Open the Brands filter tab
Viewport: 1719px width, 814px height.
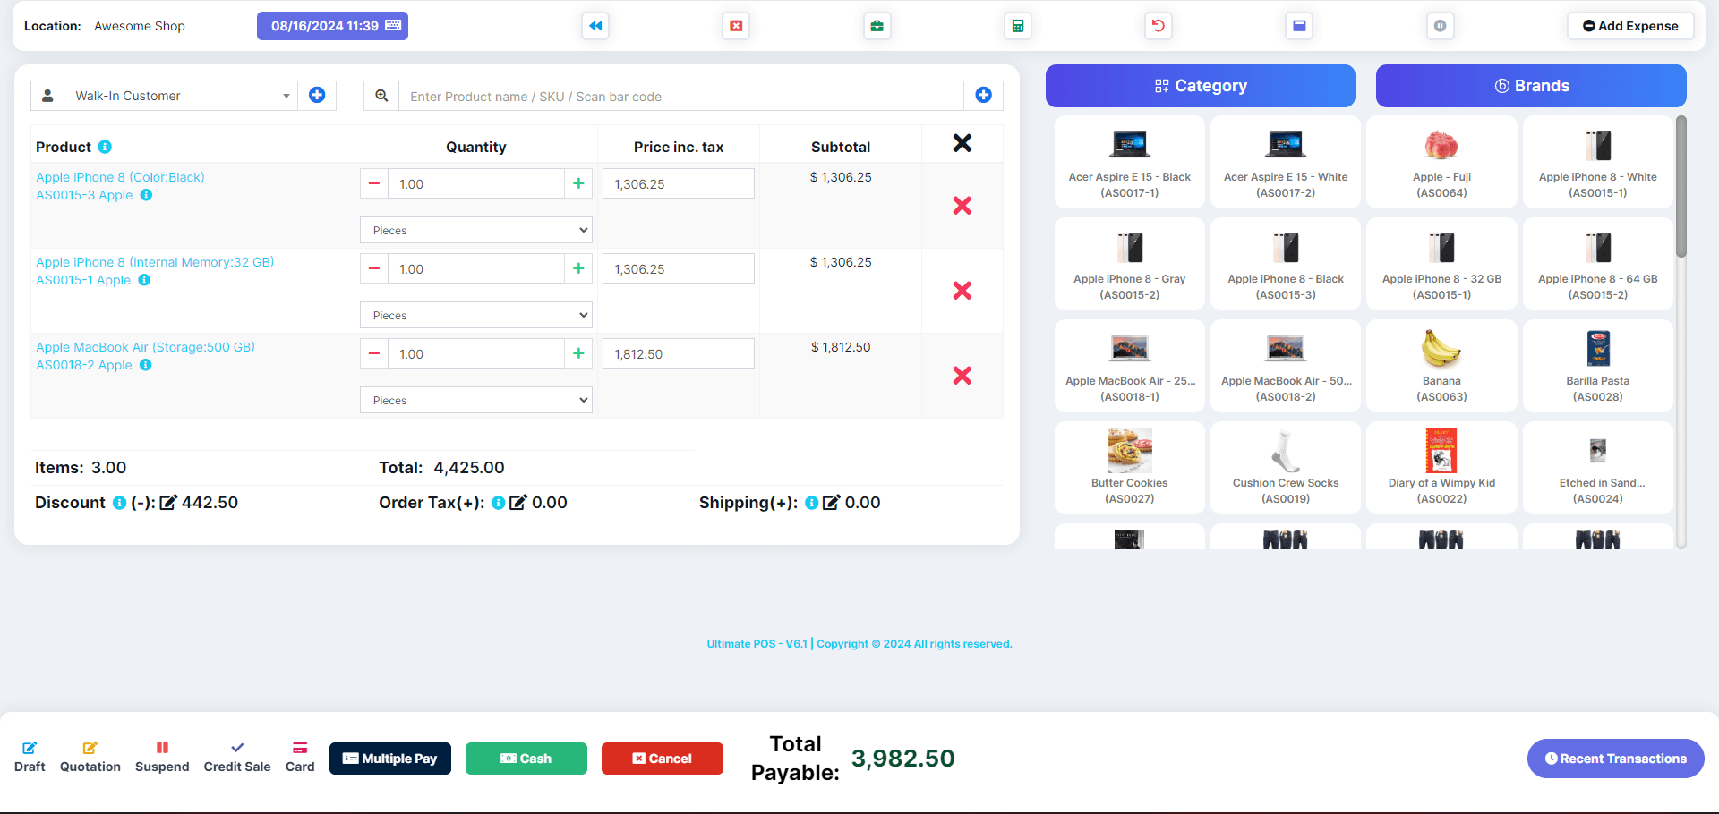[1531, 86]
